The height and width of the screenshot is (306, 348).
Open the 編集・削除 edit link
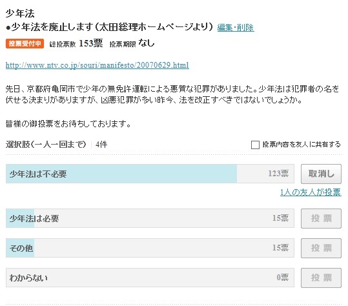click(x=236, y=28)
